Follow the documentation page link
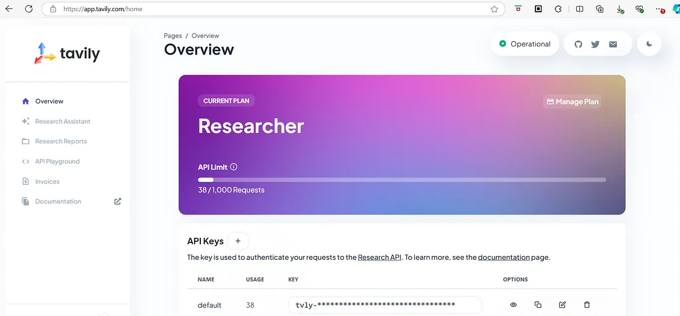Screen dimensions: 680x316 (504, 257)
